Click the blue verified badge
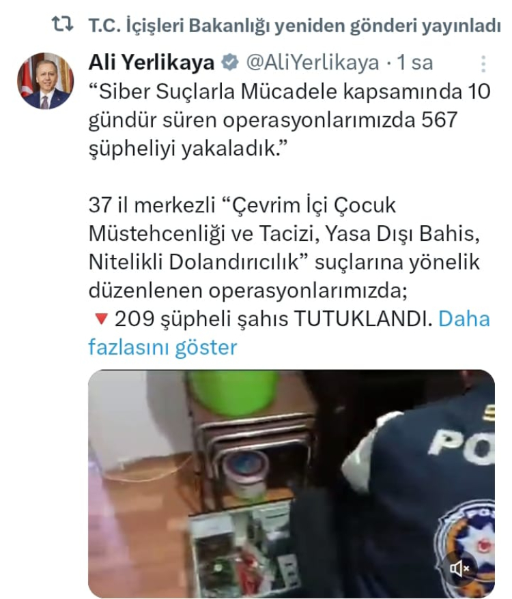The height and width of the screenshot is (599, 512). pos(230,62)
